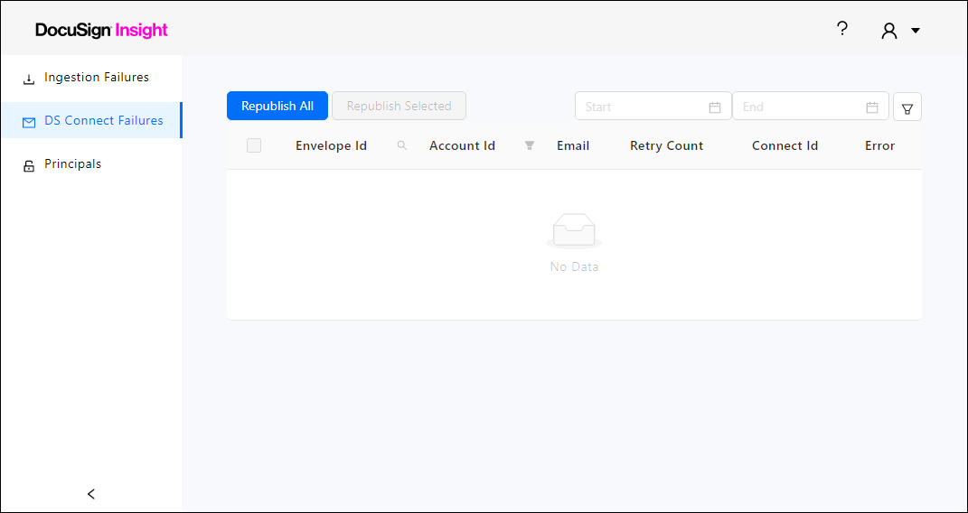Click the help question mark icon

[x=841, y=29]
